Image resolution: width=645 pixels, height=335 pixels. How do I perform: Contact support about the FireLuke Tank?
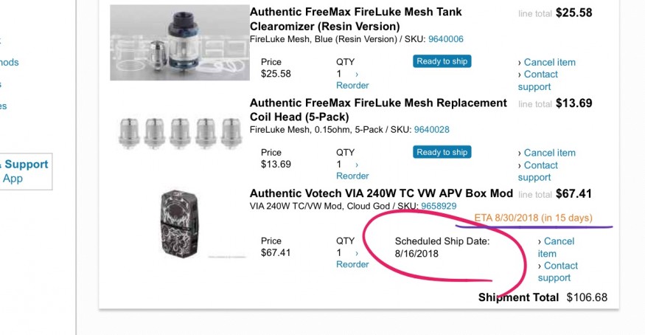(540, 75)
